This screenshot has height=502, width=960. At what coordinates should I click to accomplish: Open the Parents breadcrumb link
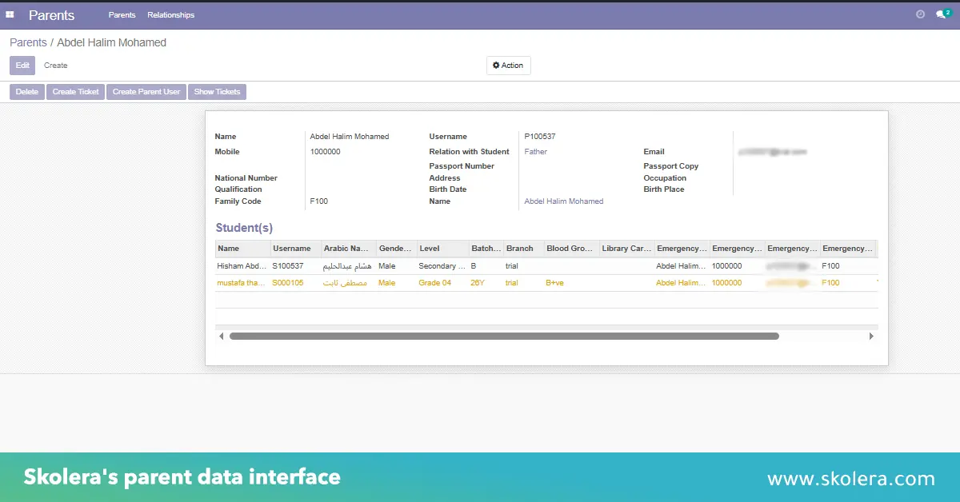tap(28, 42)
